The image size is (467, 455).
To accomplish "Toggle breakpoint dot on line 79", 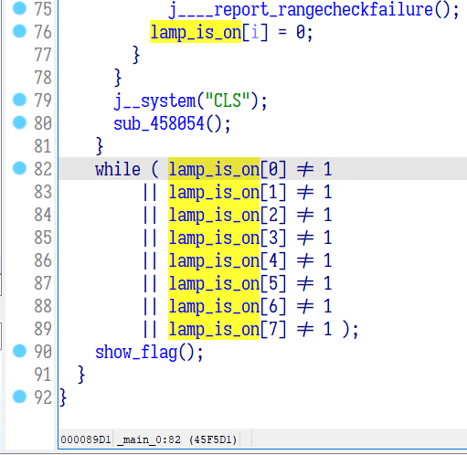I will (x=19, y=100).
